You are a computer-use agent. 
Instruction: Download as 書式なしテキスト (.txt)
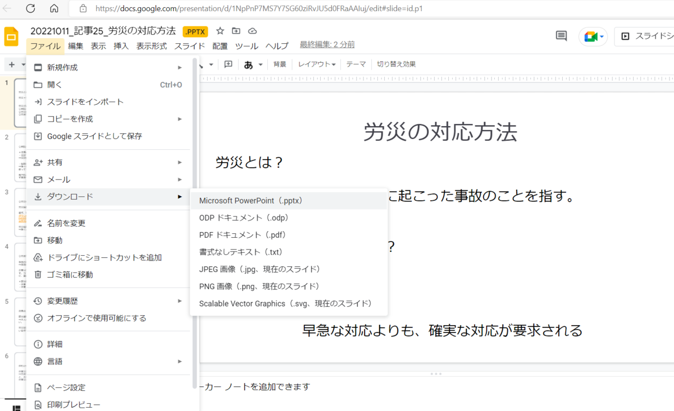pos(289,252)
